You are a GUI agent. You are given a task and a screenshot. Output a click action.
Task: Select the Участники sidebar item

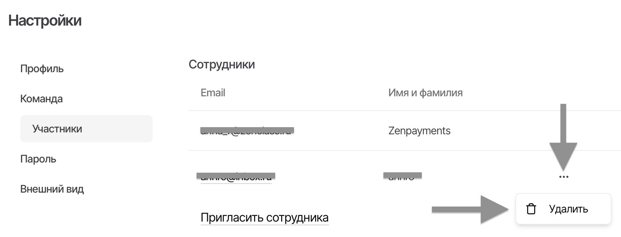[57, 129]
